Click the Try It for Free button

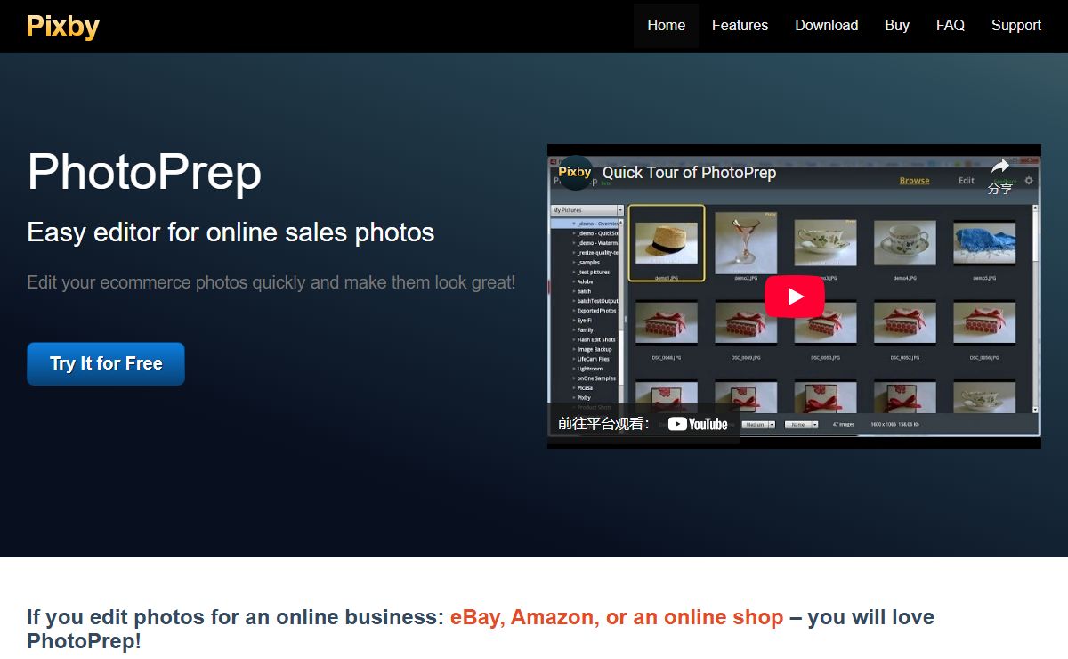click(x=106, y=363)
